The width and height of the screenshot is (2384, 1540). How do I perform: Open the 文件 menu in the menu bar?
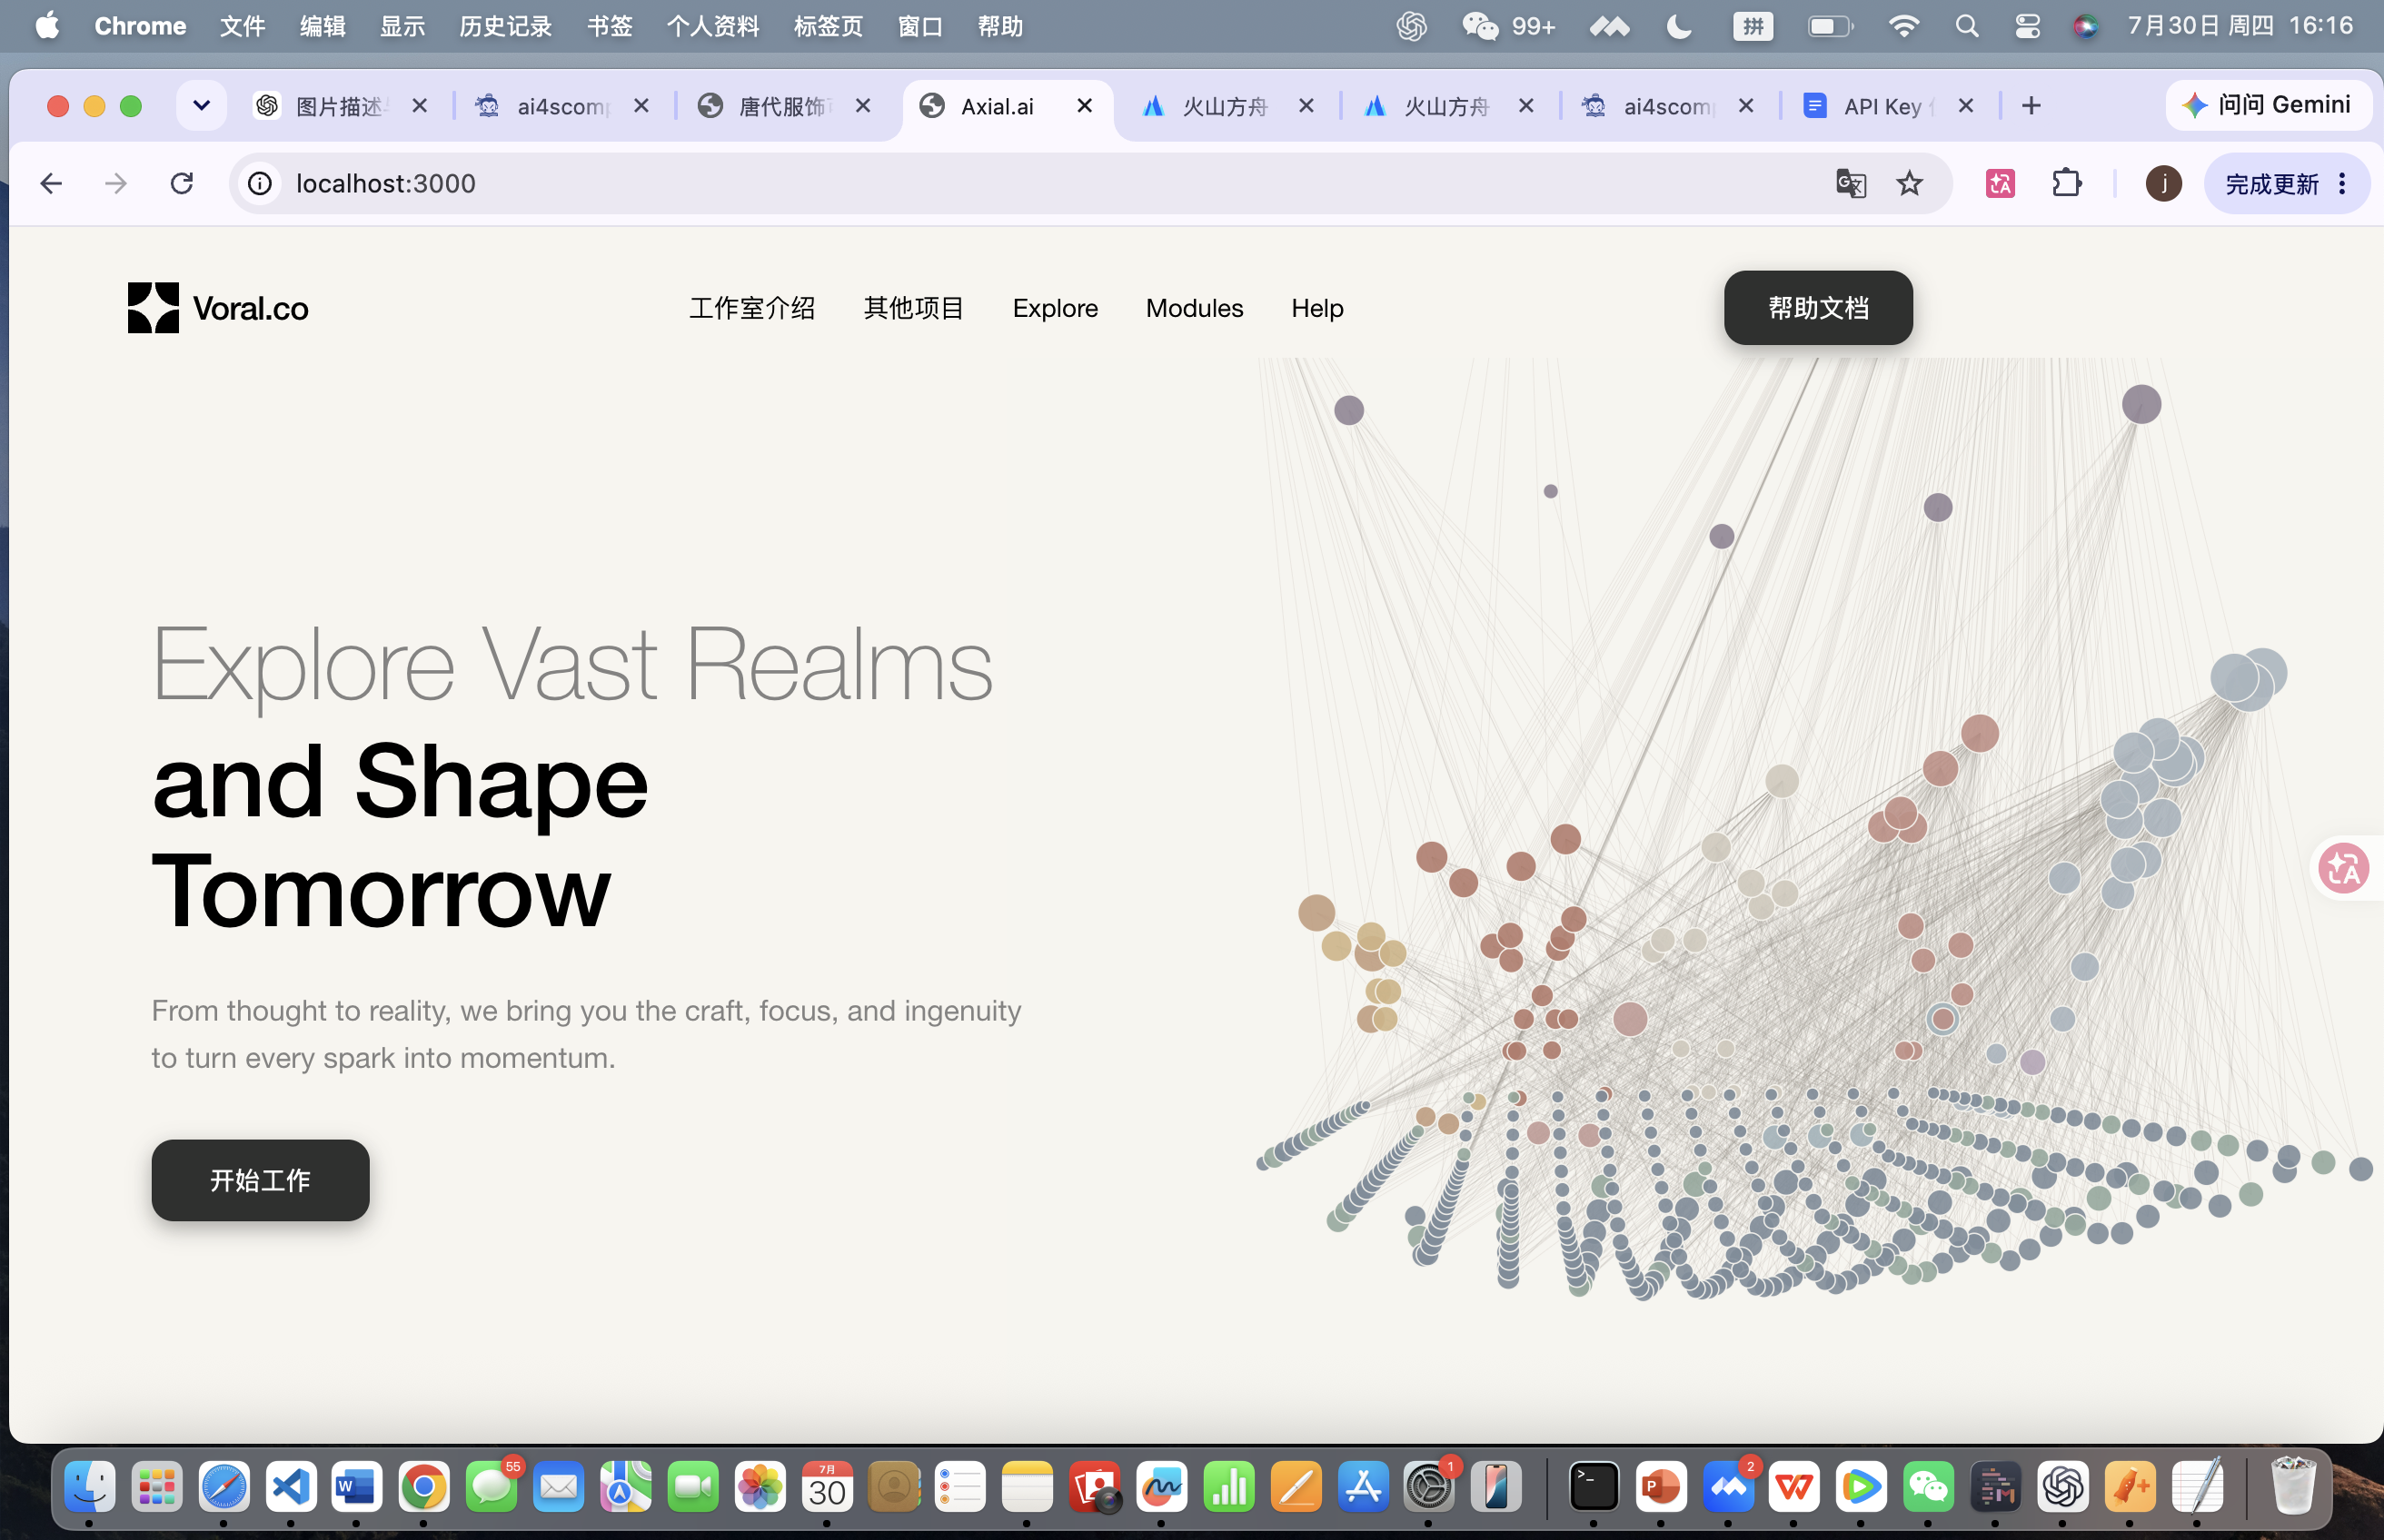[x=242, y=26]
